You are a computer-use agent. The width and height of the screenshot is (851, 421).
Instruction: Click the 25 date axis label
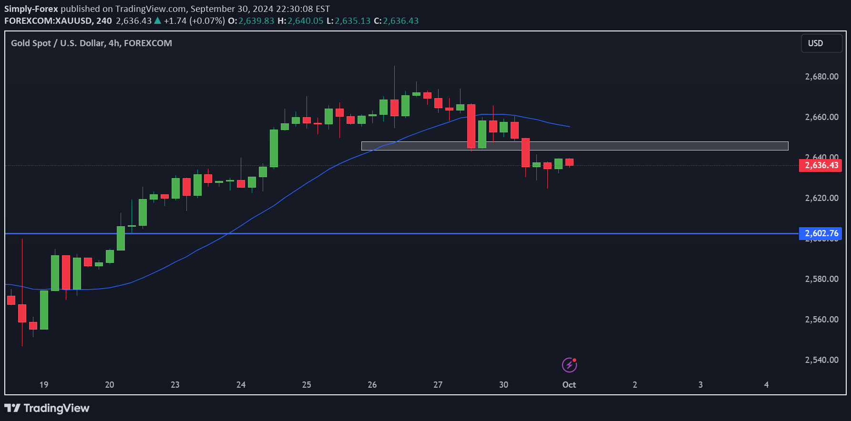307,385
